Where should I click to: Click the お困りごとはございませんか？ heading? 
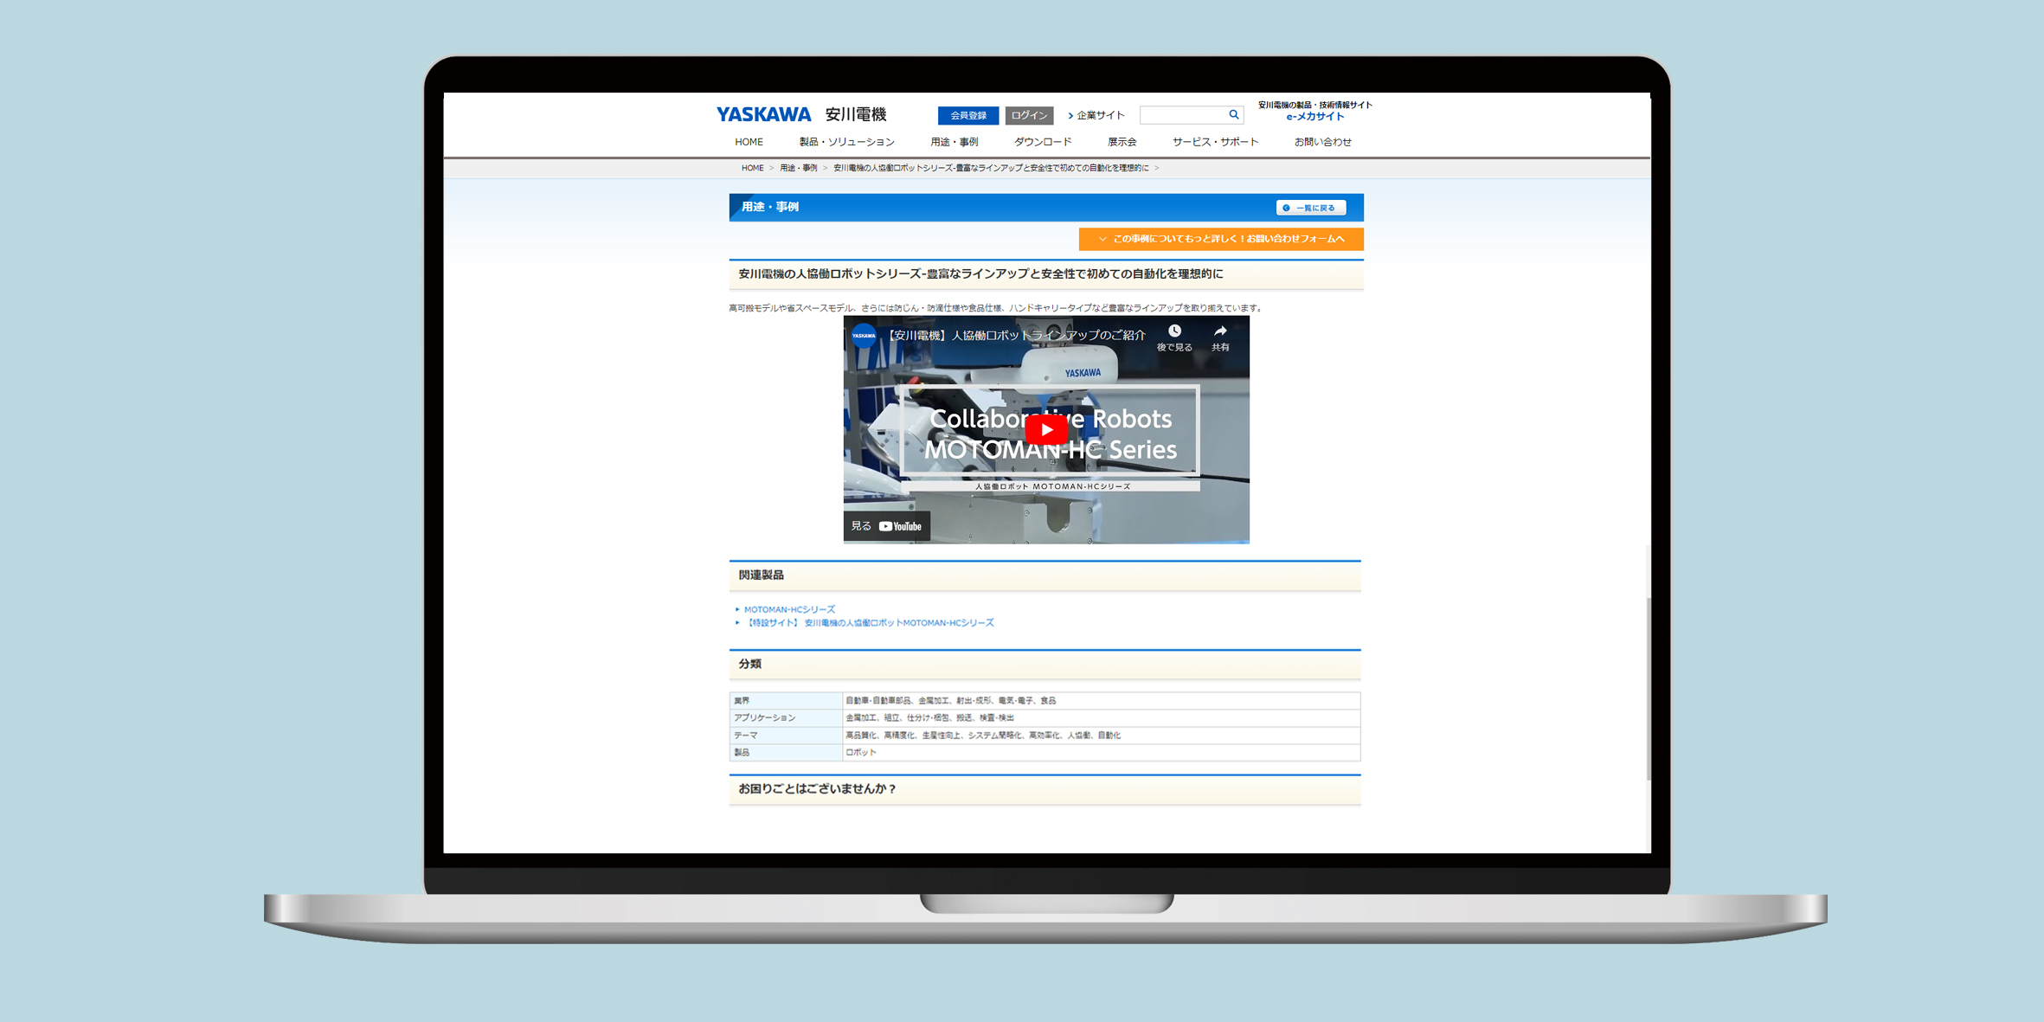[x=817, y=789]
